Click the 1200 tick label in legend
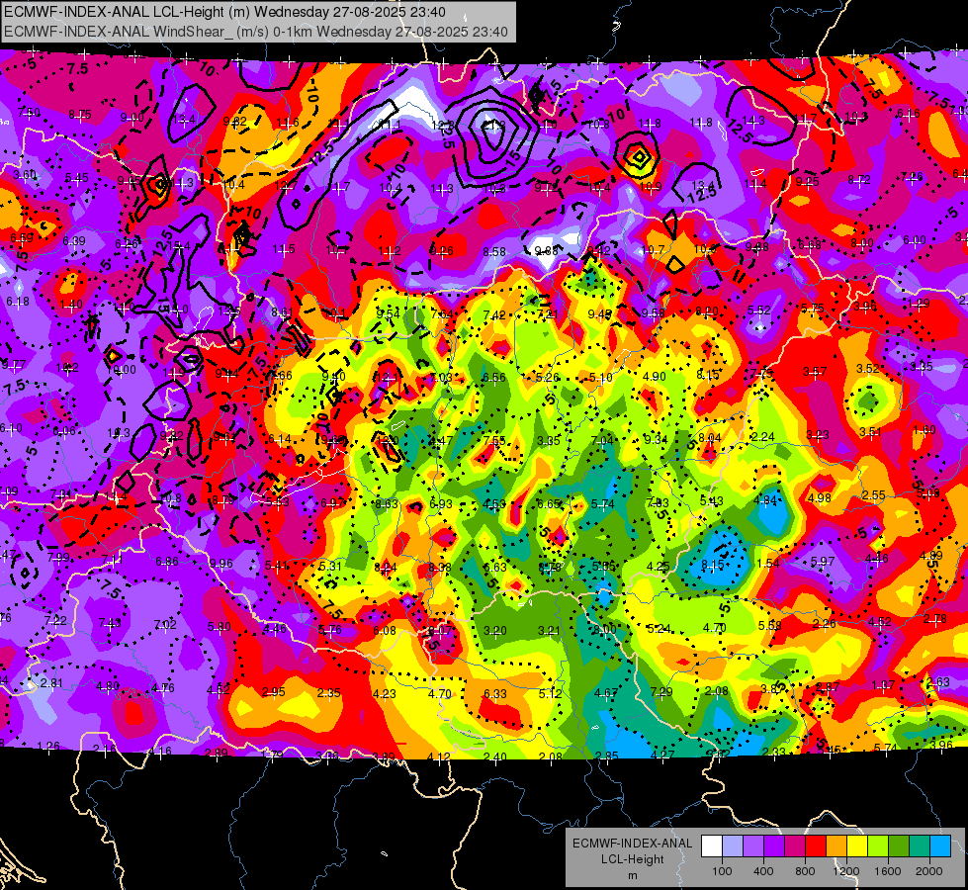 [x=846, y=871]
